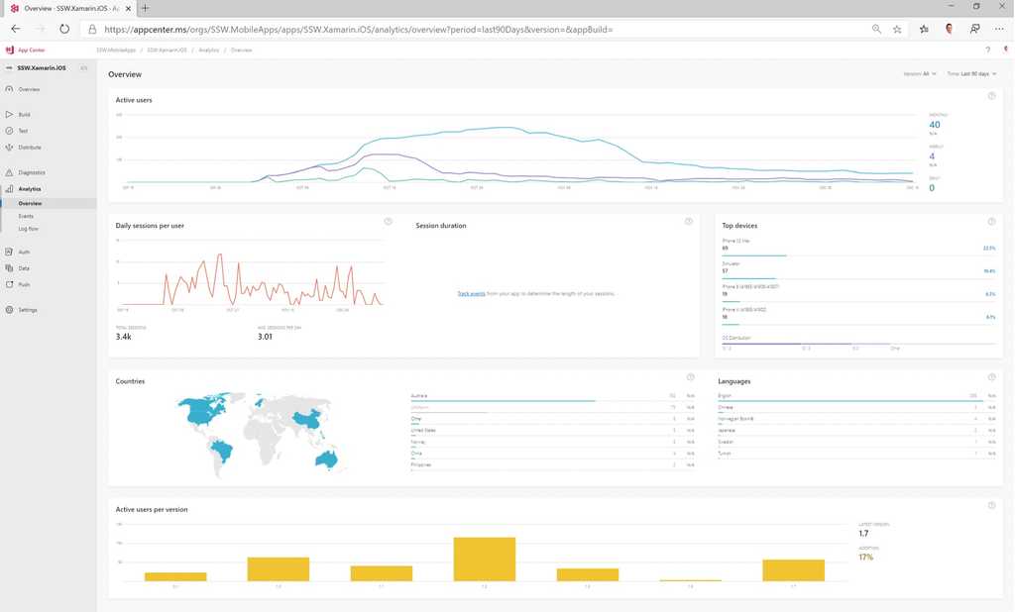Click SSW.MobileApps in the breadcrumb
This screenshot has width=1015, height=612.
click(116, 50)
